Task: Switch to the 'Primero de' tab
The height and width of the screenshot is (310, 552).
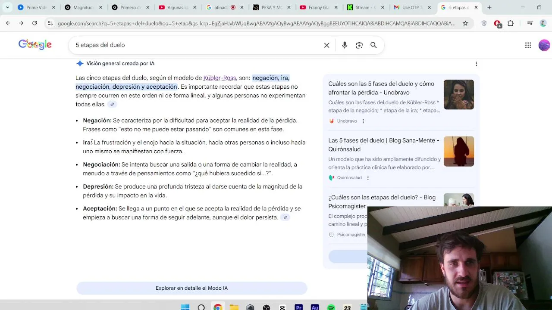Action: (131, 7)
